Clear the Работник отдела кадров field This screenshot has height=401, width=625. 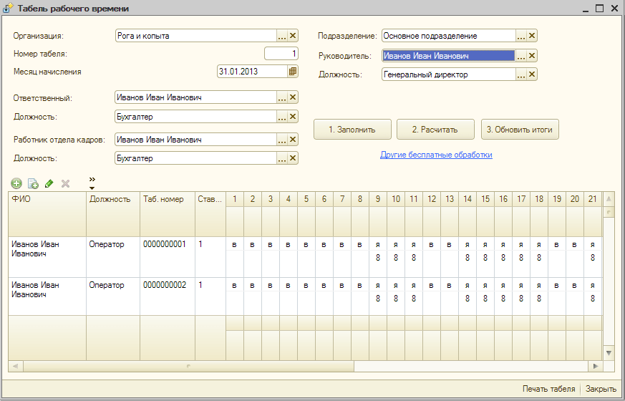293,140
